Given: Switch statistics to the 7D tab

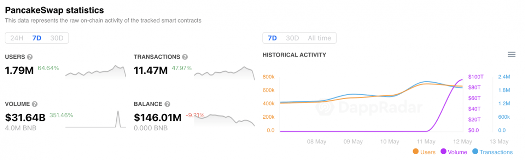Looking at the screenshot, I should pyautogui.click(x=37, y=38).
